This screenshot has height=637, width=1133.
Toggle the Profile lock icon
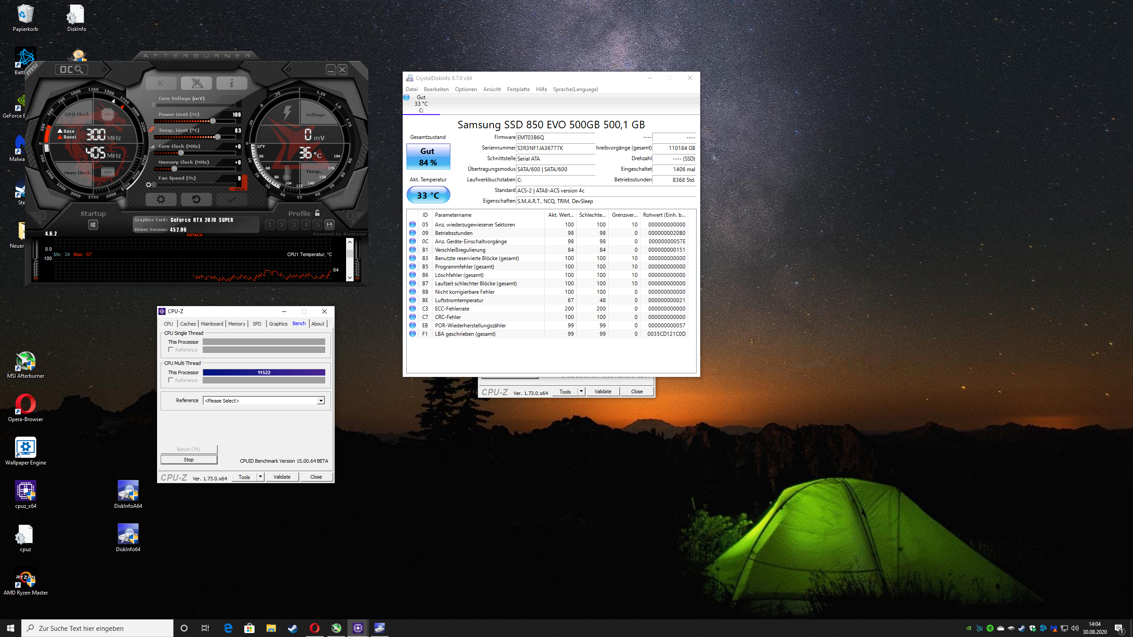click(x=317, y=213)
